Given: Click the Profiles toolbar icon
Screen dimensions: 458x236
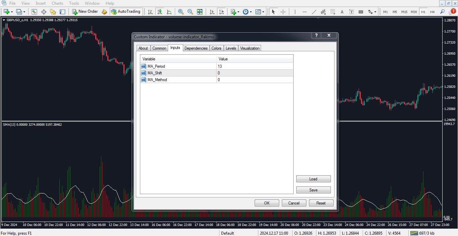Looking at the screenshot, I should 19,12.
